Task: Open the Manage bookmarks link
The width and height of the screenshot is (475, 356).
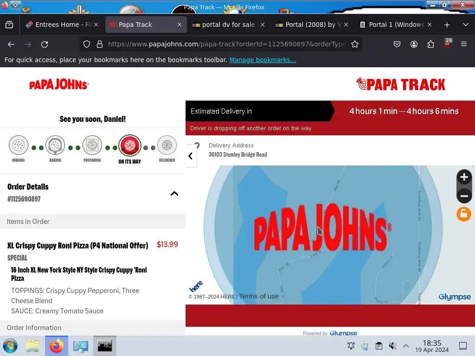Action: click(263, 60)
